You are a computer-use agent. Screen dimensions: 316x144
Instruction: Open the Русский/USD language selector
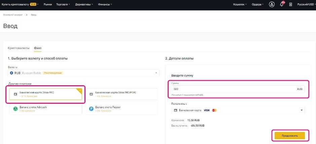coord(304,5)
